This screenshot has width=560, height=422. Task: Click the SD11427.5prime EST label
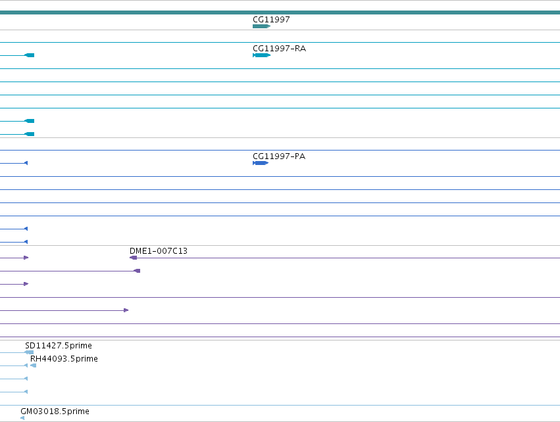click(58, 346)
